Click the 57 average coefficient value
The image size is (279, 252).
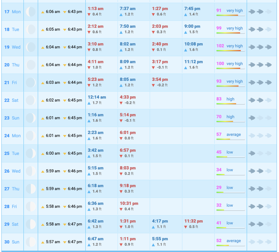click(219, 134)
